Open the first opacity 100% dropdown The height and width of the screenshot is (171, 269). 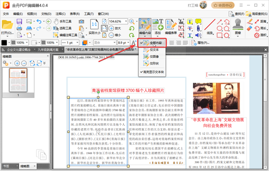(27, 43)
